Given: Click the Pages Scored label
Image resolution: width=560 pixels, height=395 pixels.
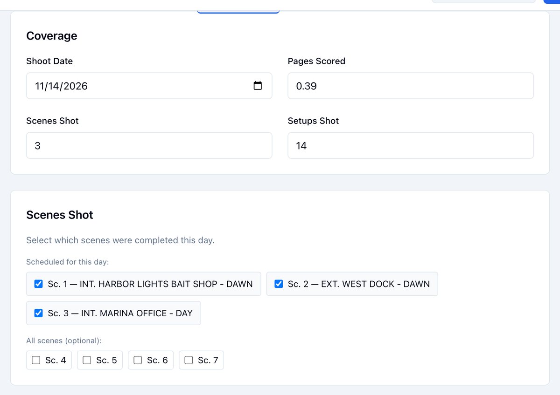Looking at the screenshot, I should (x=316, y=61).
